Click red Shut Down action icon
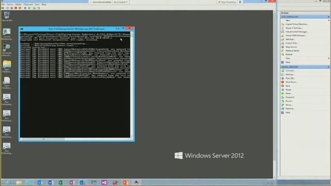 [283, 82]
